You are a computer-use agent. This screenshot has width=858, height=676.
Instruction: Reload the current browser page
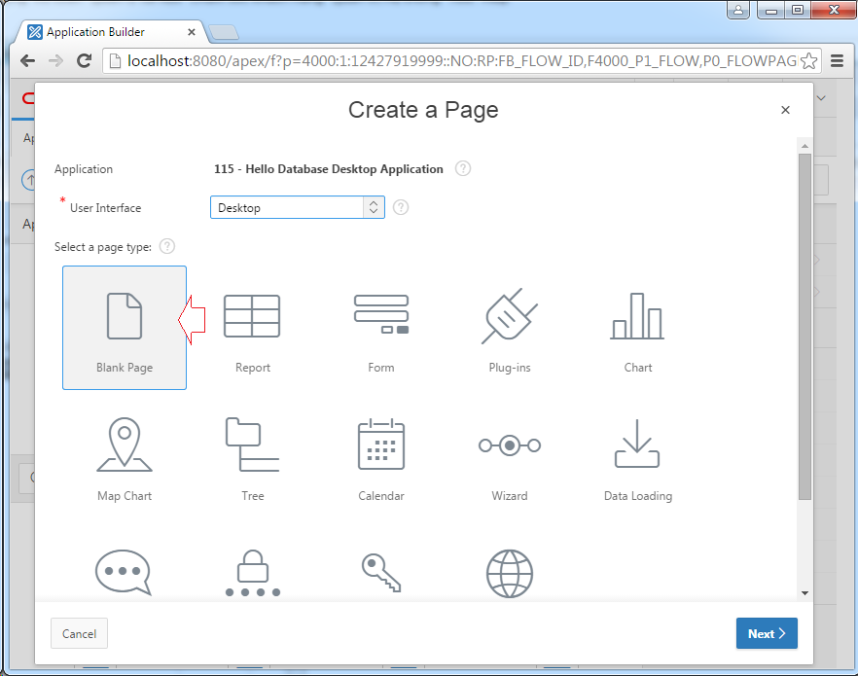pyautogui.click(x=84, y=60)
